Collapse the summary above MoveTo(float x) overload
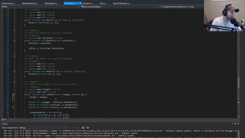 coord(15,56)
